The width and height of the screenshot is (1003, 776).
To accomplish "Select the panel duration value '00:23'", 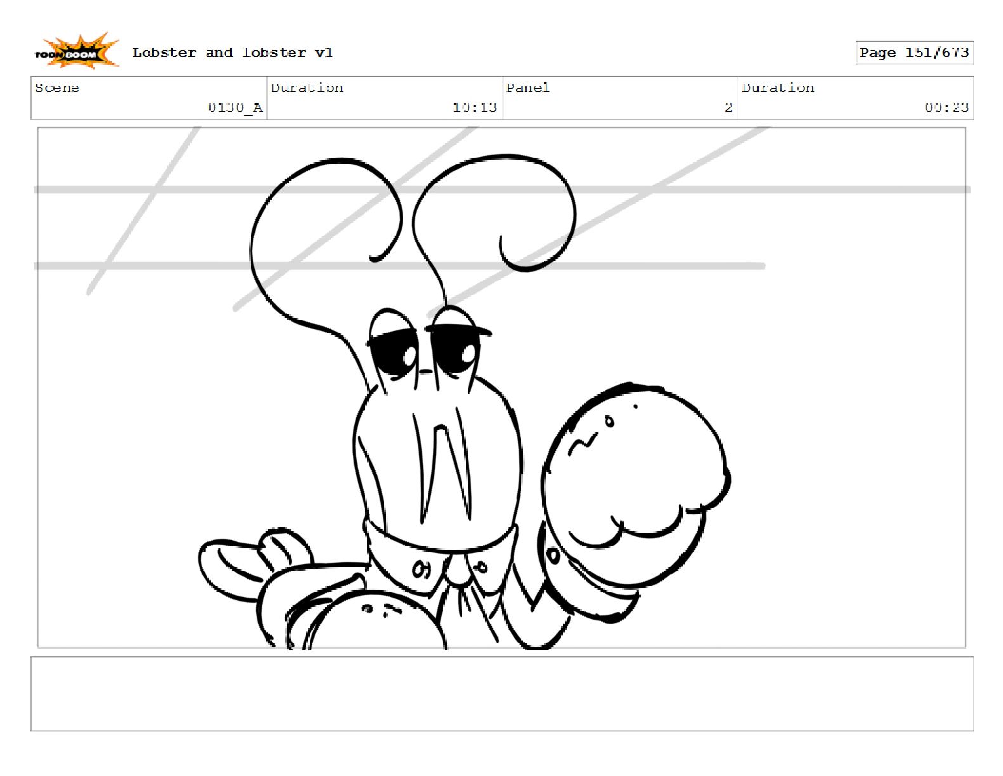I will [x=947, y=108].
